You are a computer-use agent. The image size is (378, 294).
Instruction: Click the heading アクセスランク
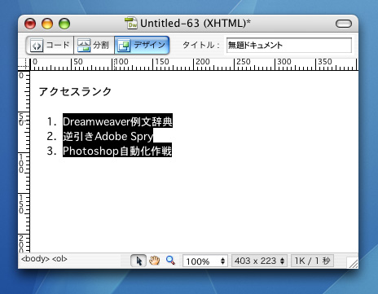pyautogui.click(x=75, y=91)
